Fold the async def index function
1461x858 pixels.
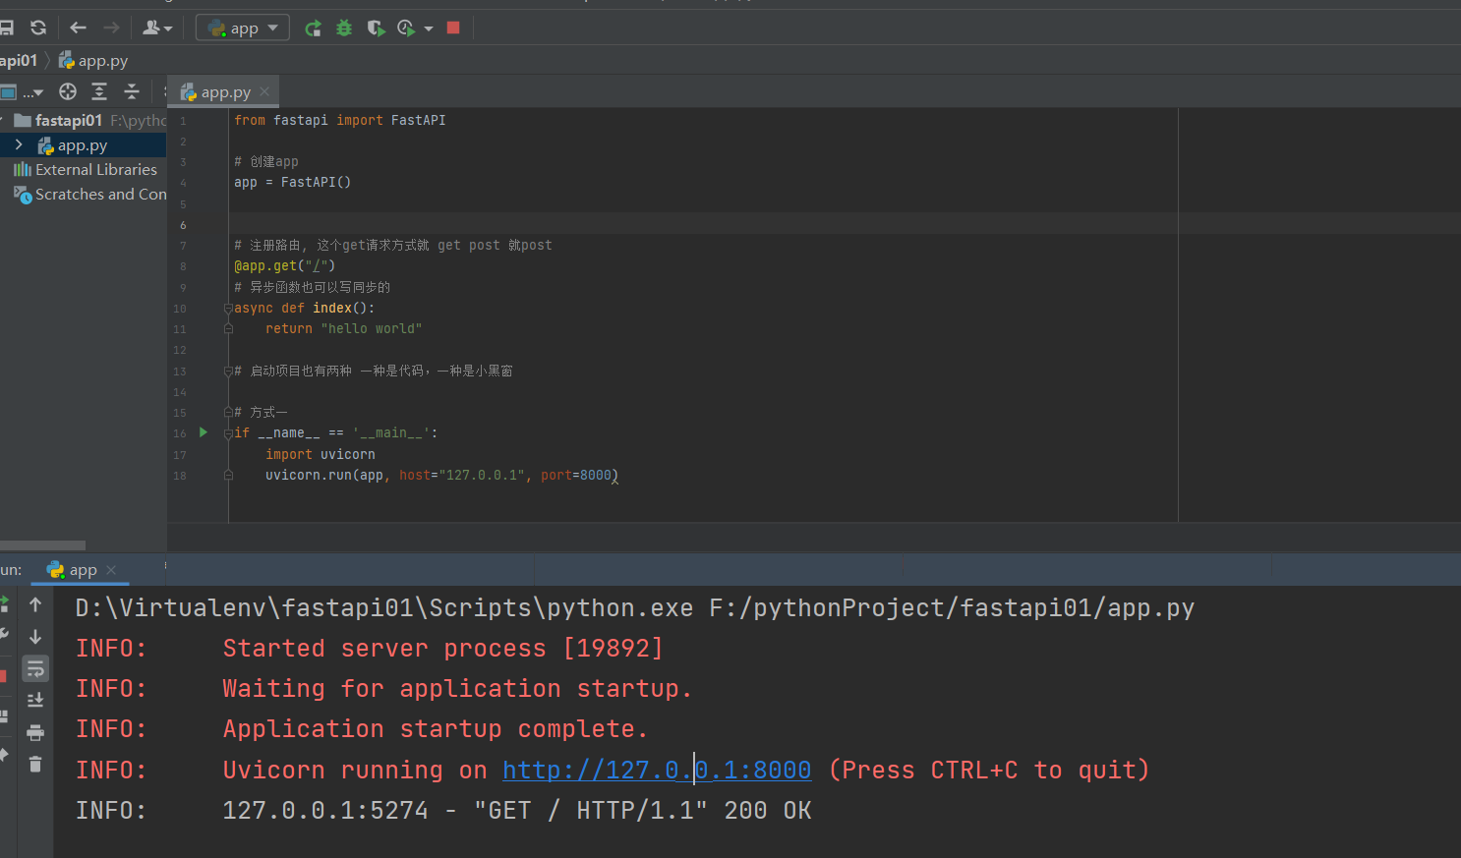tap(228, 308)
